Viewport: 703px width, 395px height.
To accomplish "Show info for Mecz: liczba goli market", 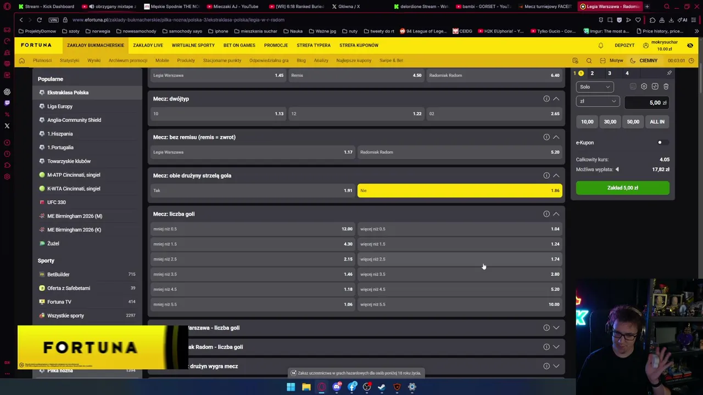I will click(546, 214).
